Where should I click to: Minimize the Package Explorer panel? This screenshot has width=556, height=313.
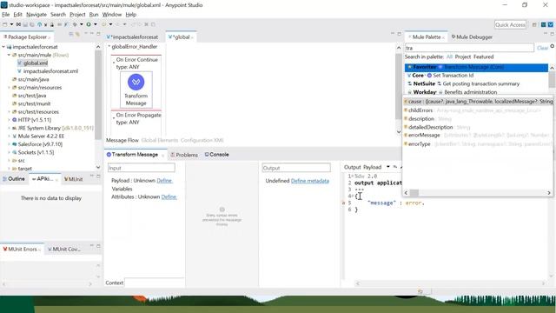pyautogui.click(x=92, y=34)
